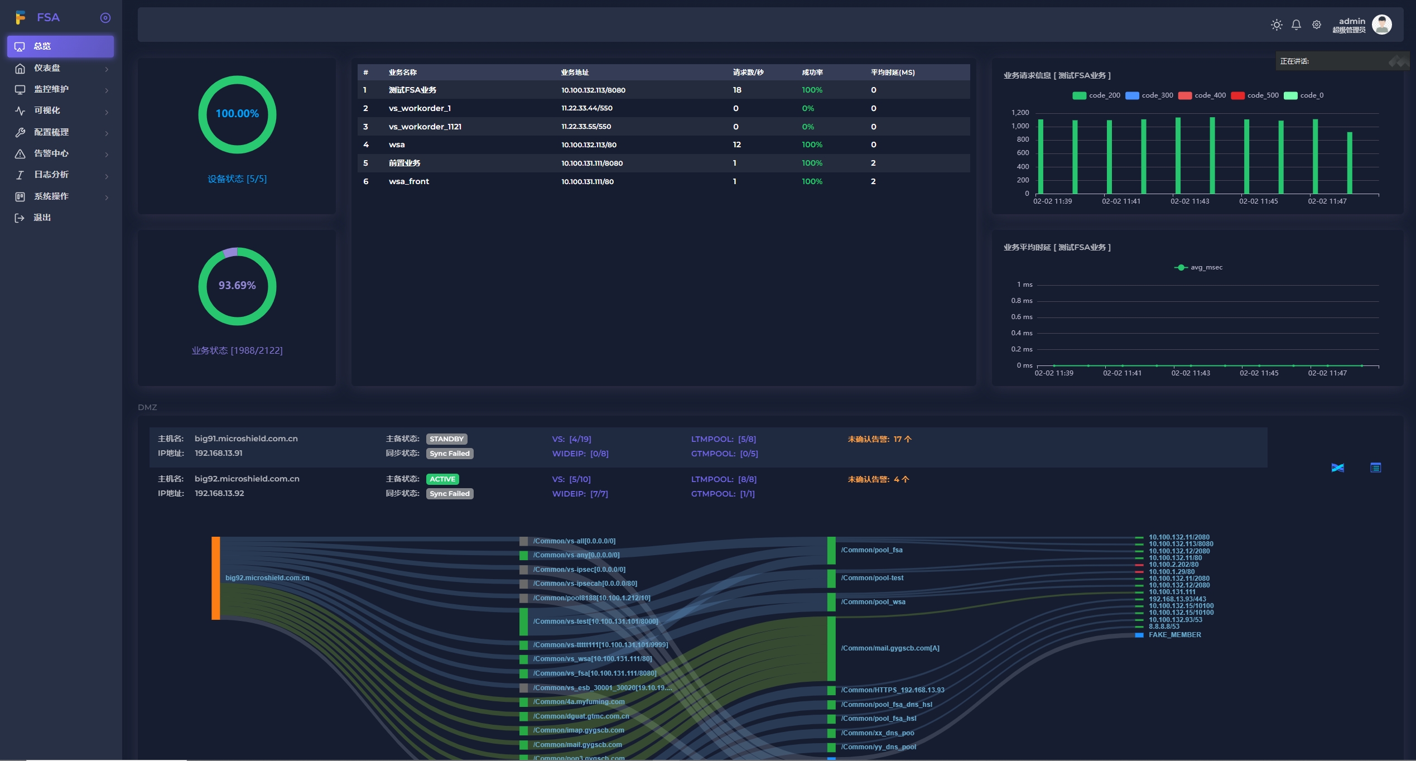This screenshot has width=1416, height=761.
Task: Click the italic I icon beside 日志分析
Action: point(20,175)
